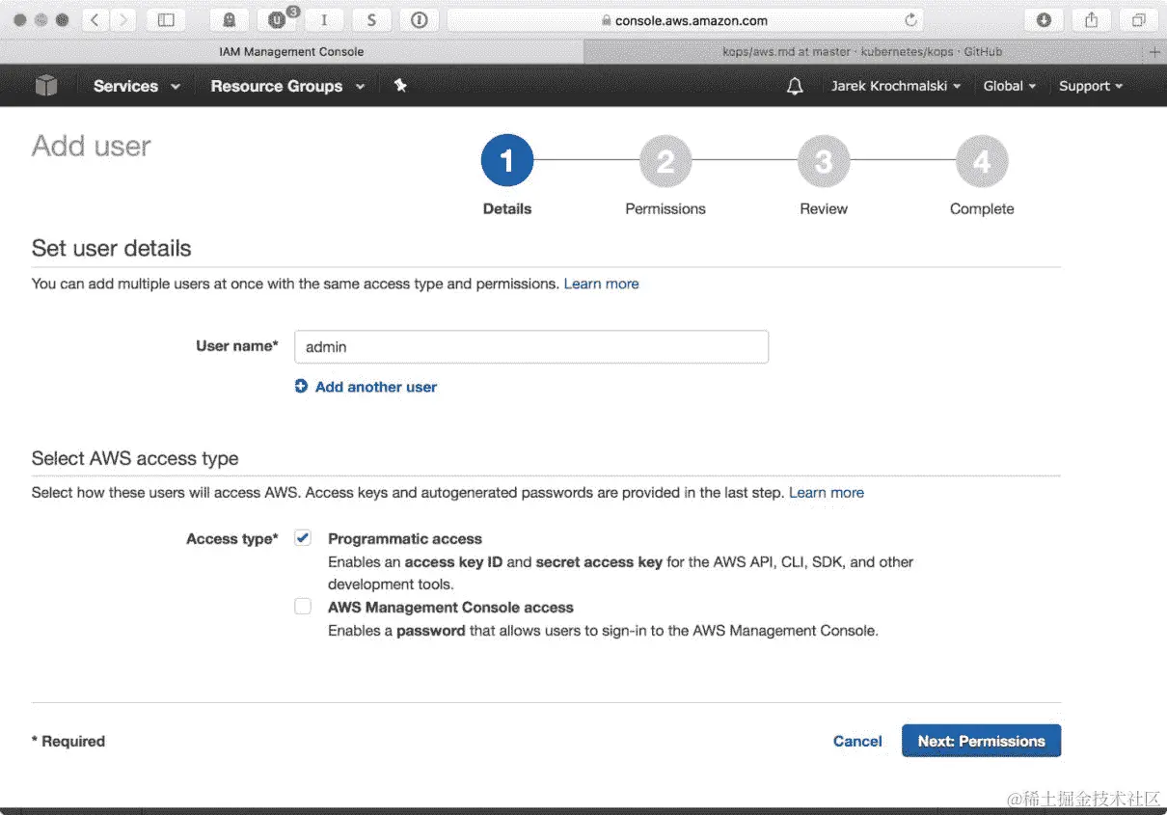The width and height of the screenshot is (1167, 815).
Task: Click the uBlock extension icon with badge
Action: click(277, 19)
